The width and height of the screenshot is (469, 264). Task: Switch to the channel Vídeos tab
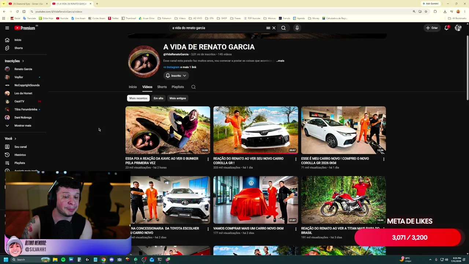147,87
